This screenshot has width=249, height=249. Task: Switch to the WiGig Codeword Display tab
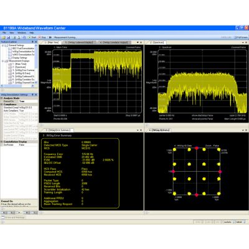pyautogui.click(x=79, y=42)
